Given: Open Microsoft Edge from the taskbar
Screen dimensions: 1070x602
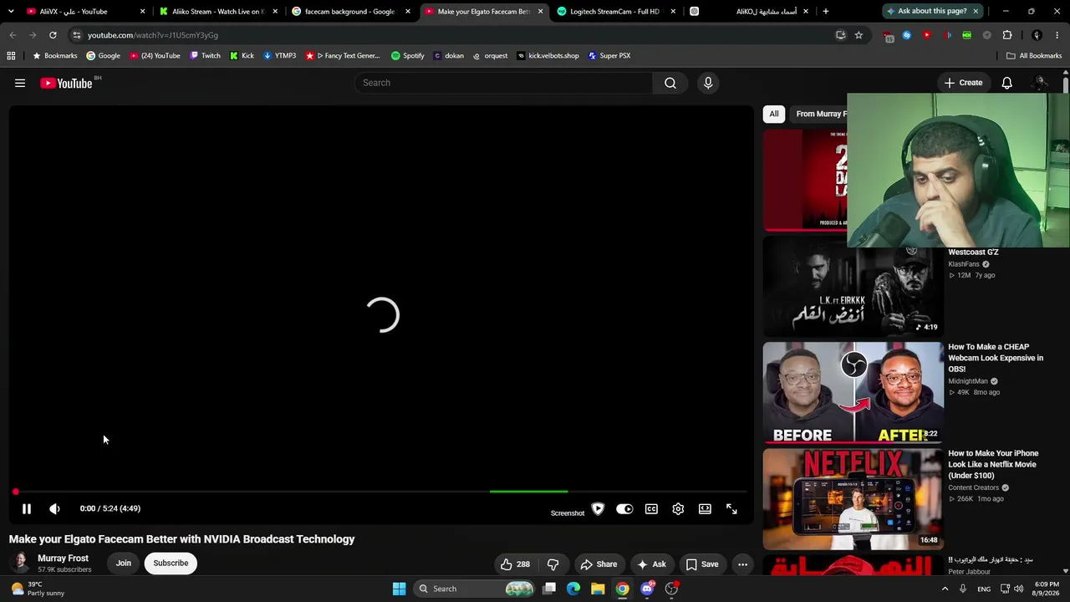Looking at the screenshot, I should 573,589.
